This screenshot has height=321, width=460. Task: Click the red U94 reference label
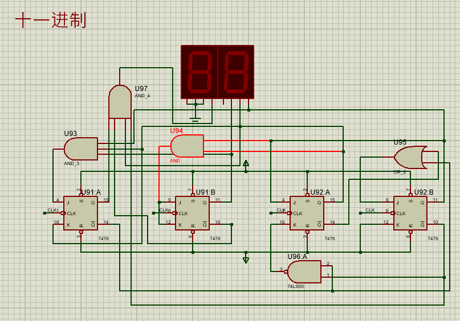pyautogui.click(x=177, y=131)
